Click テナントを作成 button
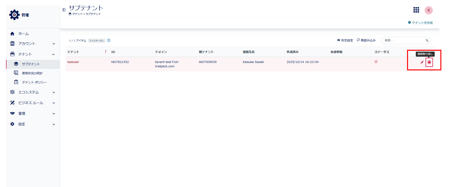The height and width of the screenshot is (187, 454). 420,23
